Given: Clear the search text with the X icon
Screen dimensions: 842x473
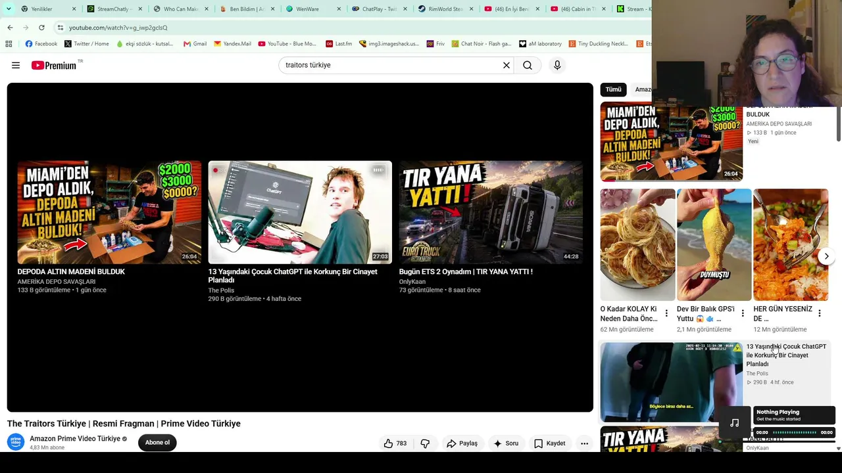Looking at the screenshot, I should 507,65.
